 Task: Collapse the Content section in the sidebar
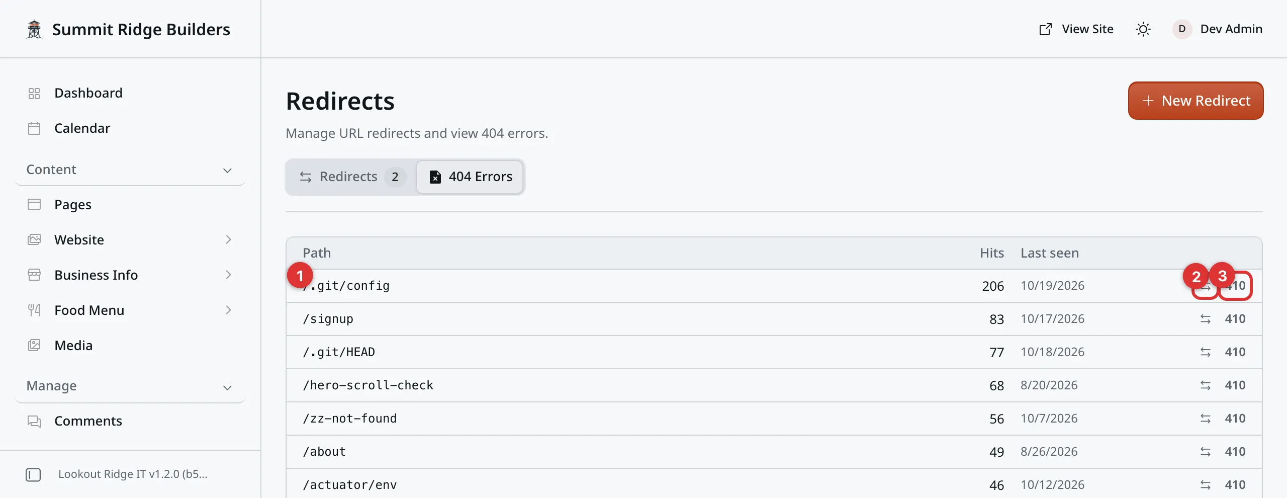130,170
